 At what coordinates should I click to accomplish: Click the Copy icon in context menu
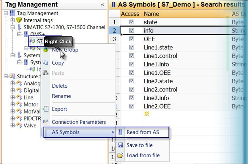[45, 63]
